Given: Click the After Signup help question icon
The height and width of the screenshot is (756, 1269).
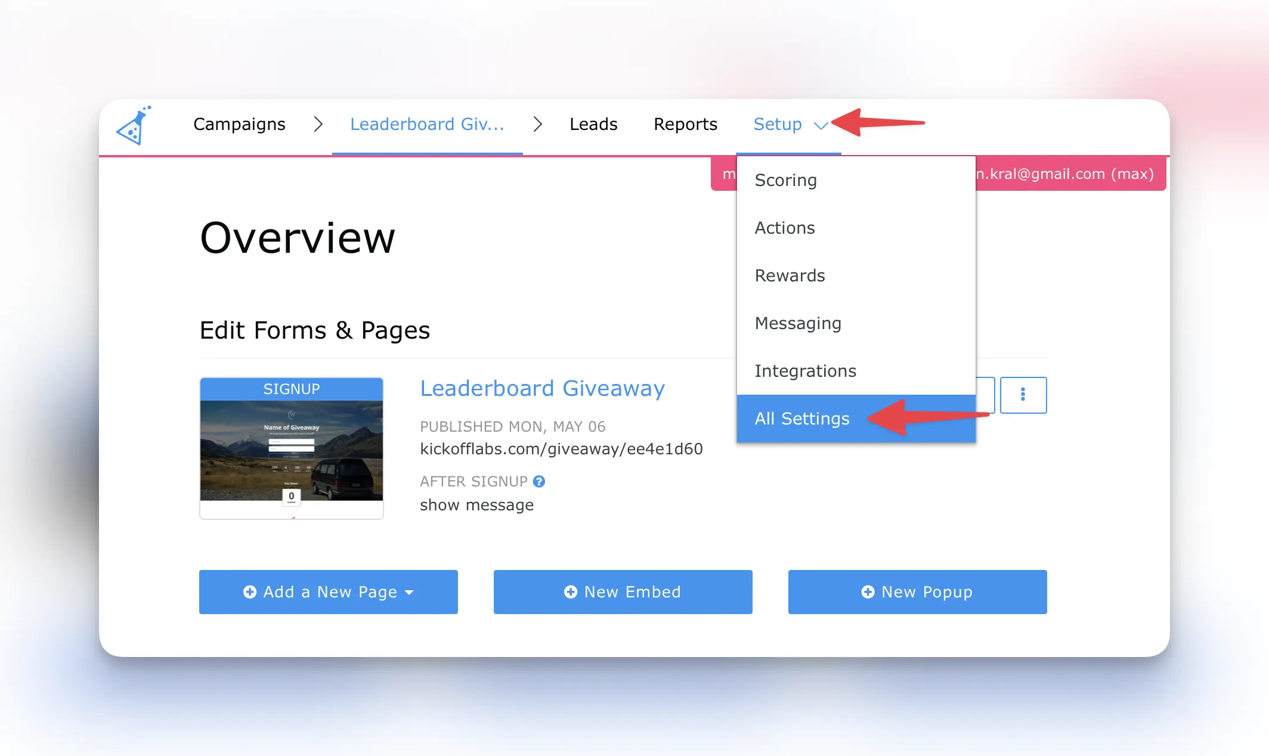Looking at the screenshot, I should [x=539, y=481].
